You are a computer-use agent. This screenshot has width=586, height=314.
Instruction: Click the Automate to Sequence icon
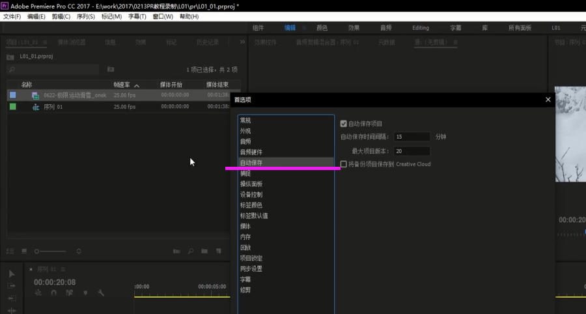coord(176,251)
